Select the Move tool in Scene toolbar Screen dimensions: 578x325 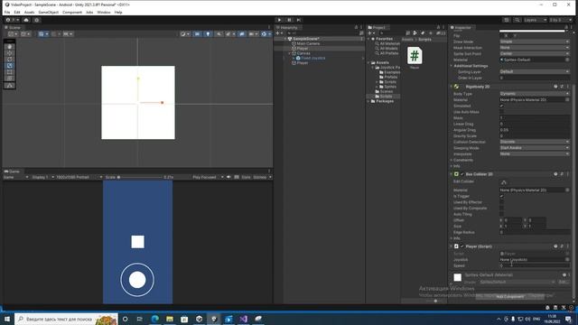(x=10, y=53)
